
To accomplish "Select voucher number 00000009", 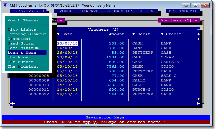I will click(x=39, y=80).
